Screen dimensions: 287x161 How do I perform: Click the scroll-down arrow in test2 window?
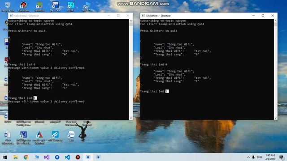coord(131,118)
